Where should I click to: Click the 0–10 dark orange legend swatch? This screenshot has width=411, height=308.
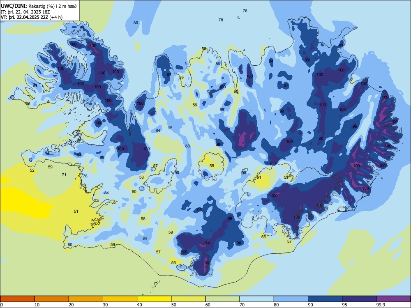(17, 299)
